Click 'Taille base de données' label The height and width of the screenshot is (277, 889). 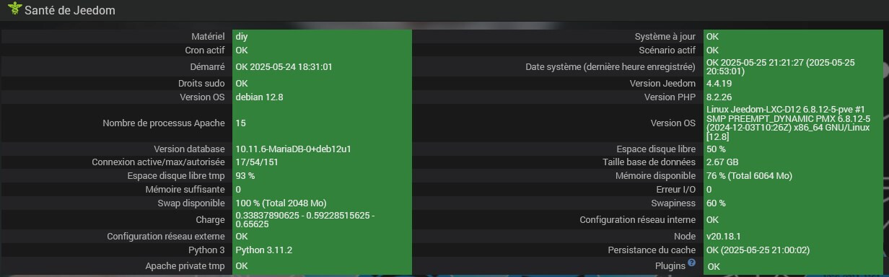[649, 162]
